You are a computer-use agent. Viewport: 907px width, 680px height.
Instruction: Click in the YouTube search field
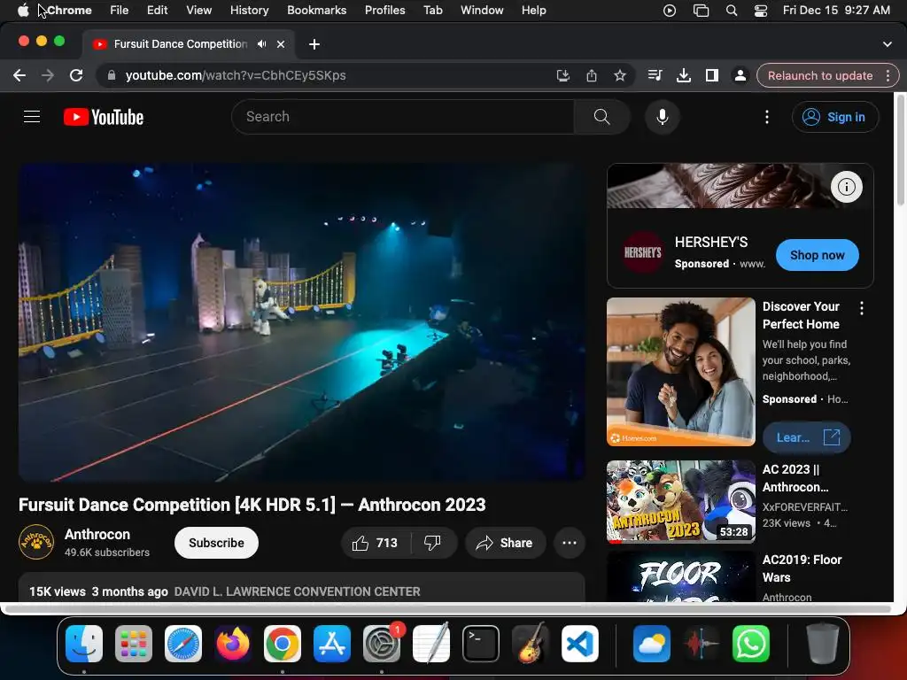click(402, 117)
